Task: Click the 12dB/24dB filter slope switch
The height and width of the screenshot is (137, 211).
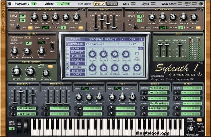Action: [52, 47]
